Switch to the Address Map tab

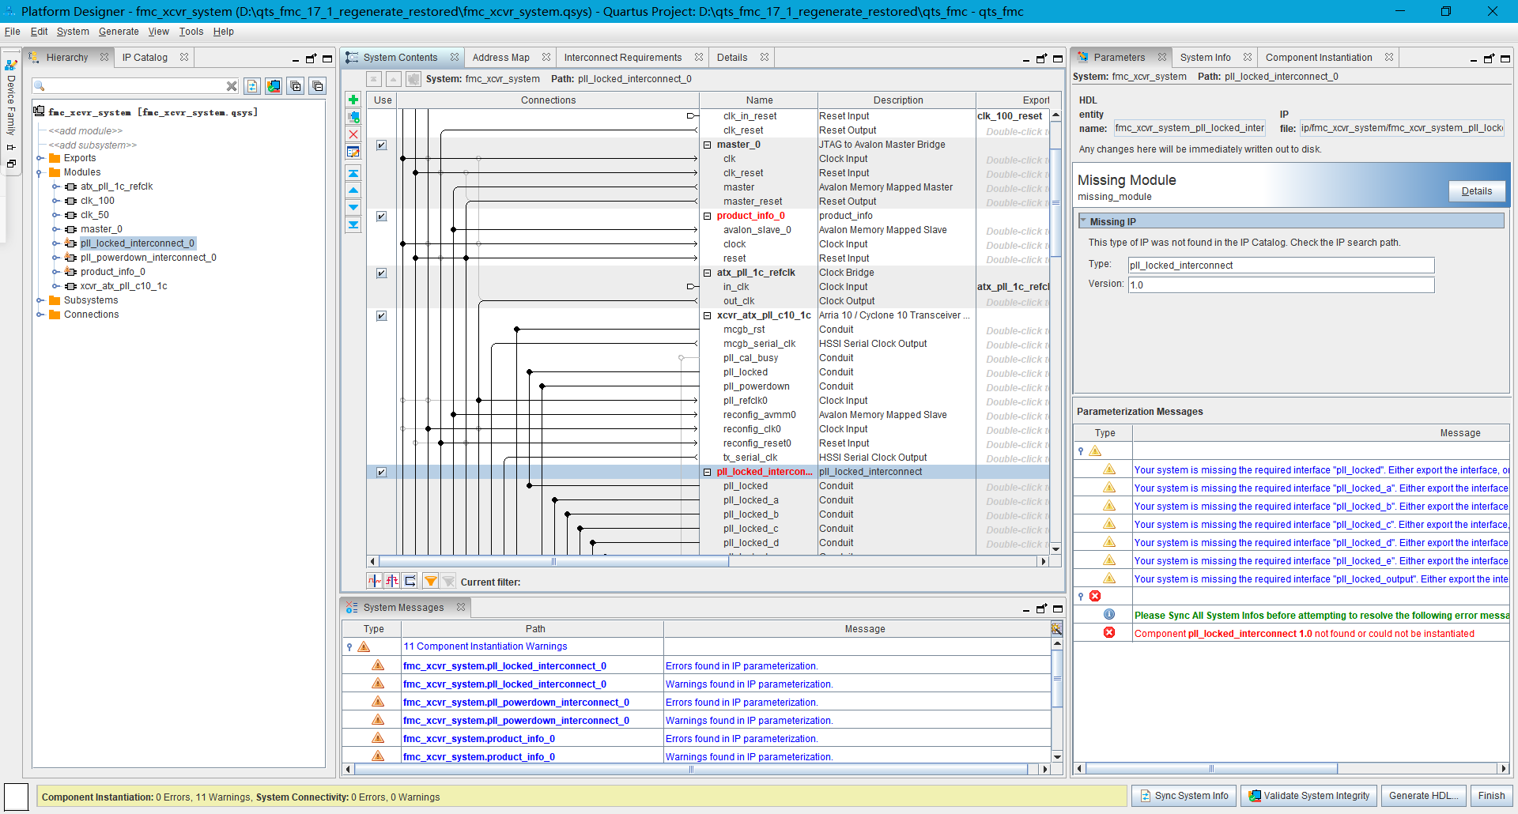500,58
